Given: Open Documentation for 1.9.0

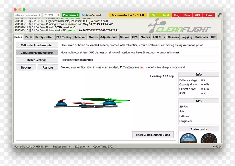Looking at the screenshot, I should pos(128,15).
